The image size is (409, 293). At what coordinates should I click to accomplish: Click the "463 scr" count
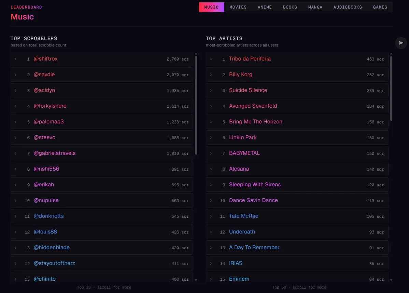coord(375,59)
